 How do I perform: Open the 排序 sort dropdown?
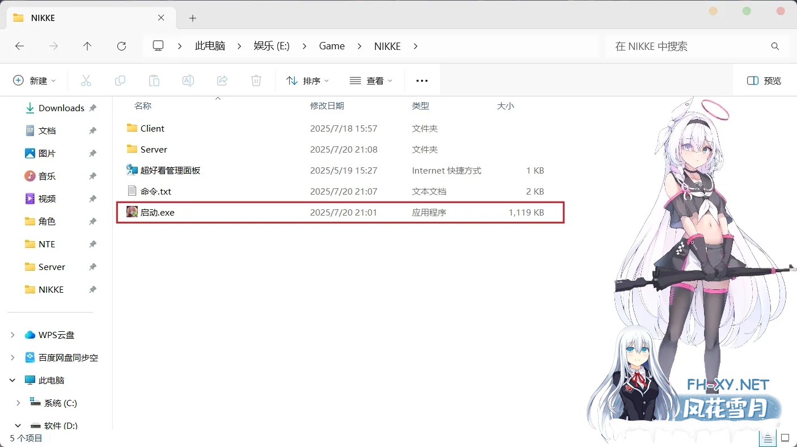[x=308, y=81]
